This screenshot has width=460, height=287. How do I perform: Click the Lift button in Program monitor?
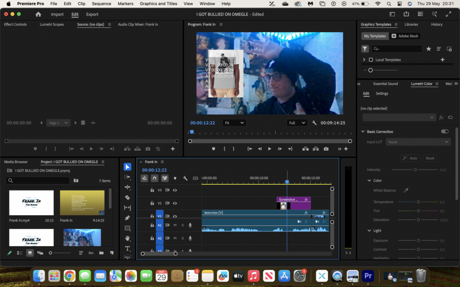coord(305,149)
